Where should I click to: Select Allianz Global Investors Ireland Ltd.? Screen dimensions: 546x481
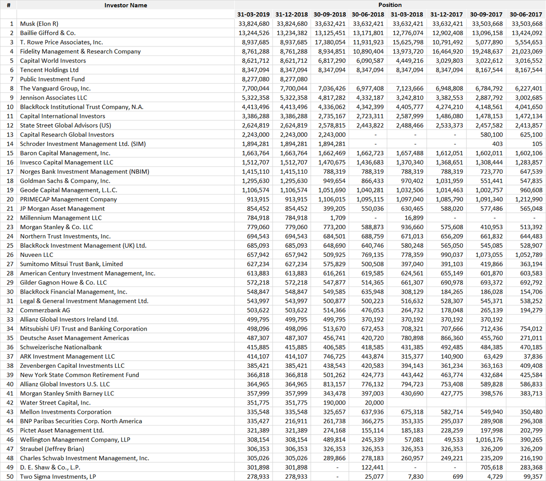click(69, 320)
